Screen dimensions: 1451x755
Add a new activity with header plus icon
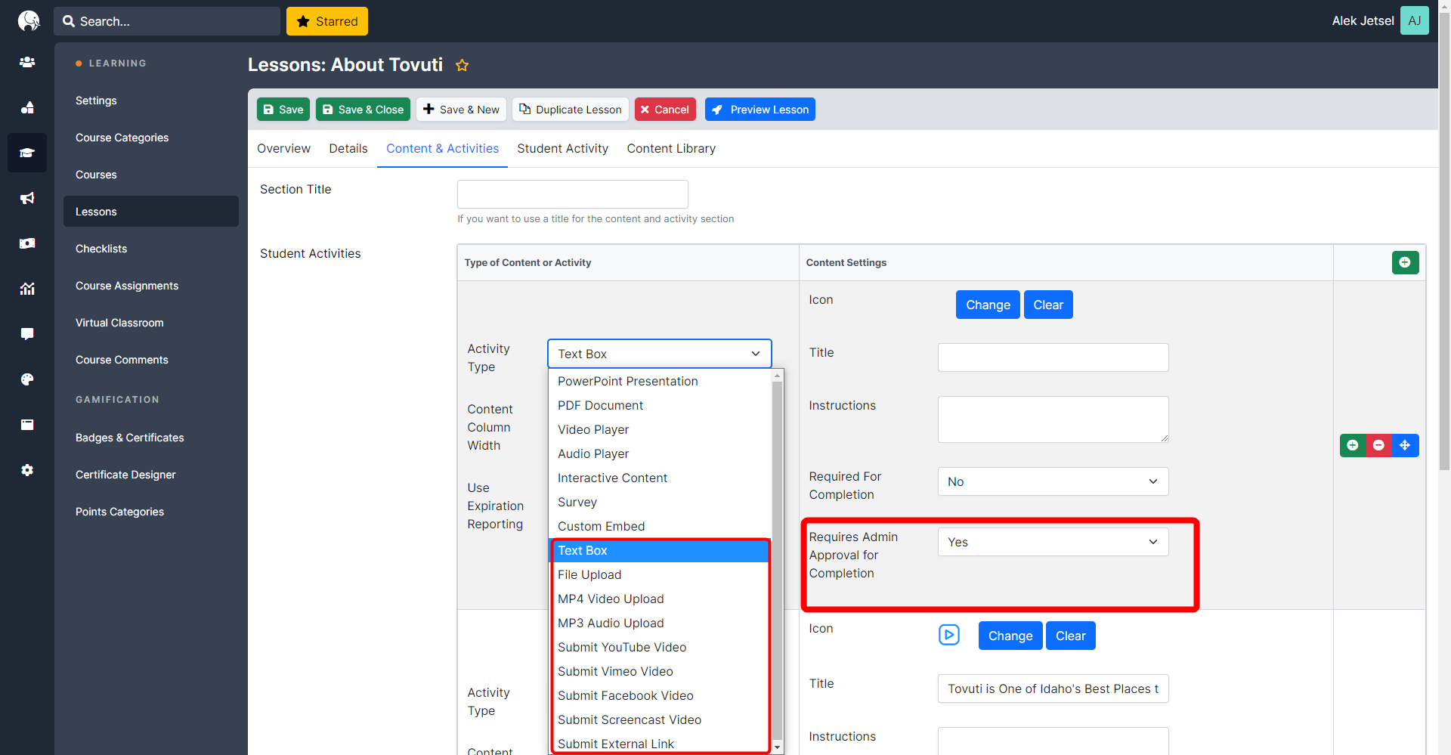[1405, 262]
